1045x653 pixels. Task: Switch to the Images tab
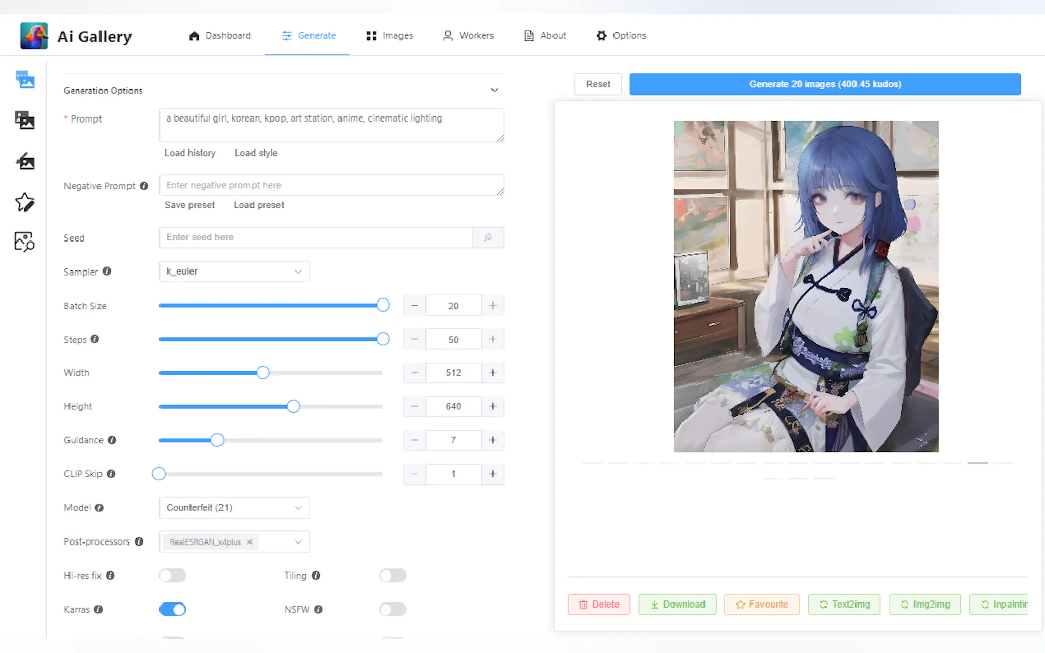click(x=390, y=35)
